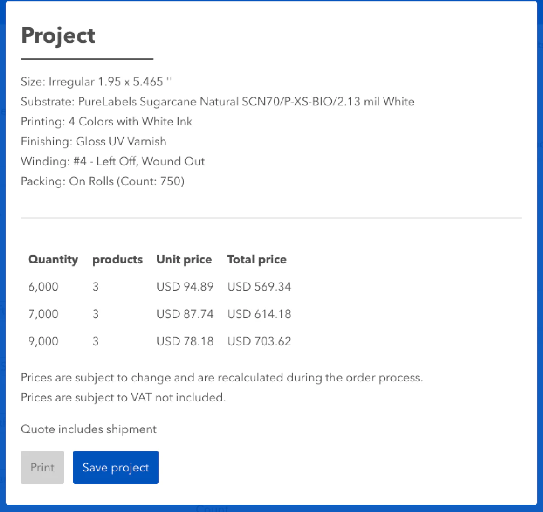Click the Finishing Gloss UV Varnish line
Image resolution: width=543 pixels, height=512 pixels.
point(93,142)
